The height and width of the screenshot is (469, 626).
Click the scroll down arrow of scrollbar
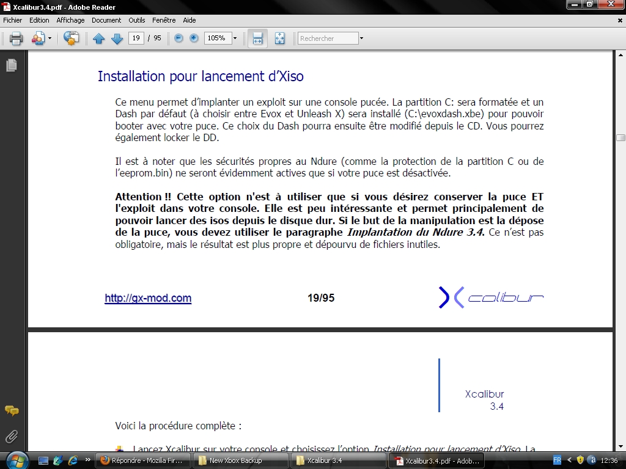coord(621,446)
